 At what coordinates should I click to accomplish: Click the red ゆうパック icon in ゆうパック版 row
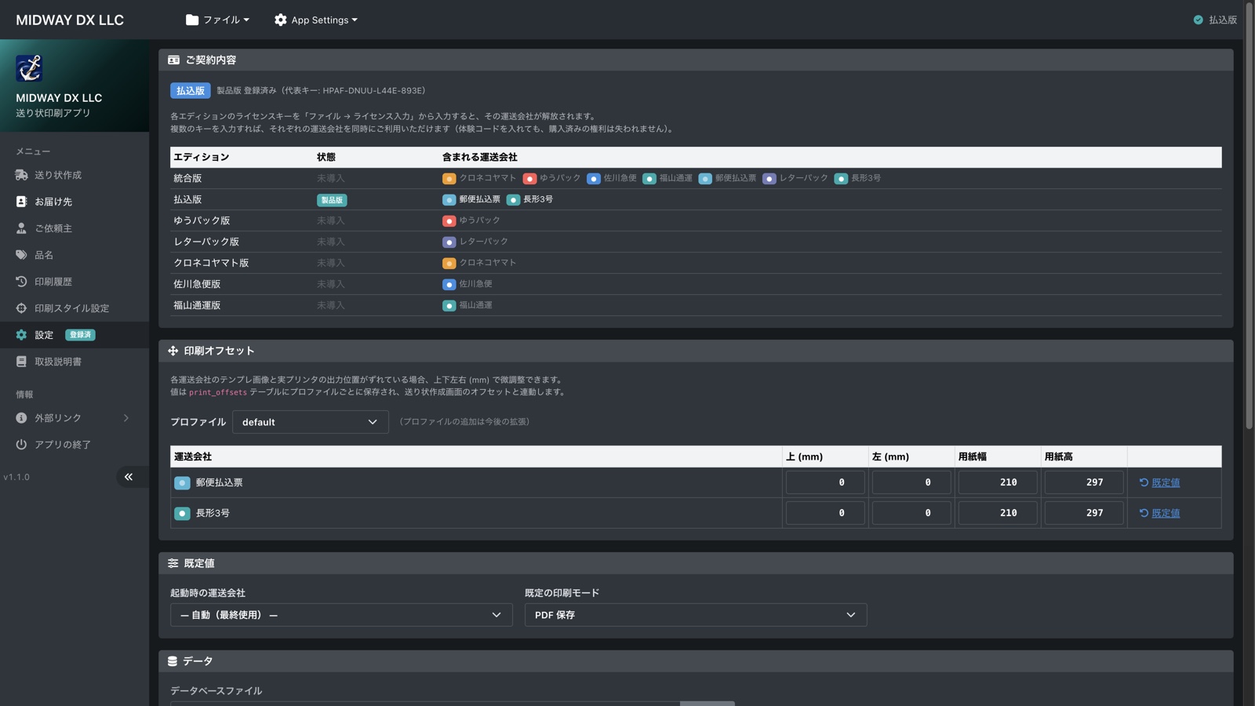click(x=449, y=221)
